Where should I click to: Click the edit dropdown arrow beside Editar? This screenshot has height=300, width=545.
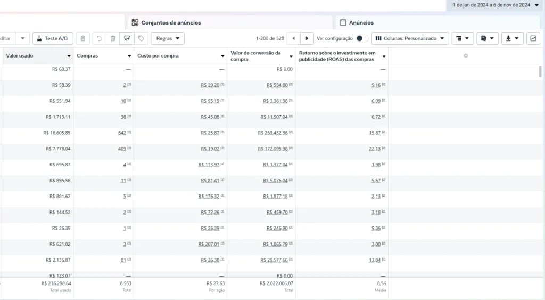coord(22,38)
